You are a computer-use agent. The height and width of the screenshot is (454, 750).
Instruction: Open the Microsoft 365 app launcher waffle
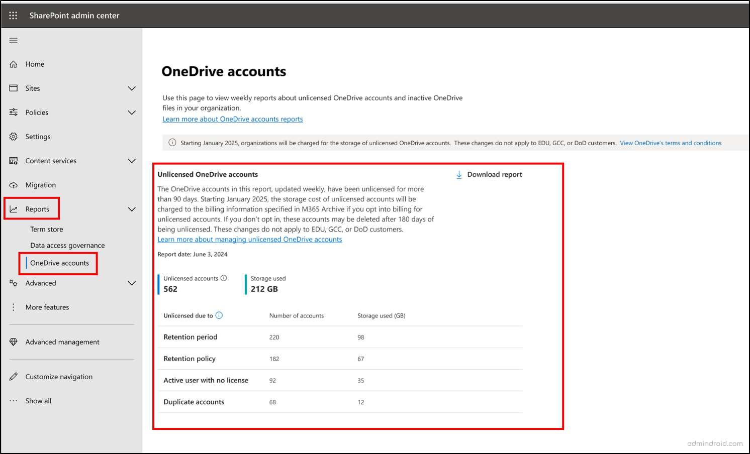(13, 15)
